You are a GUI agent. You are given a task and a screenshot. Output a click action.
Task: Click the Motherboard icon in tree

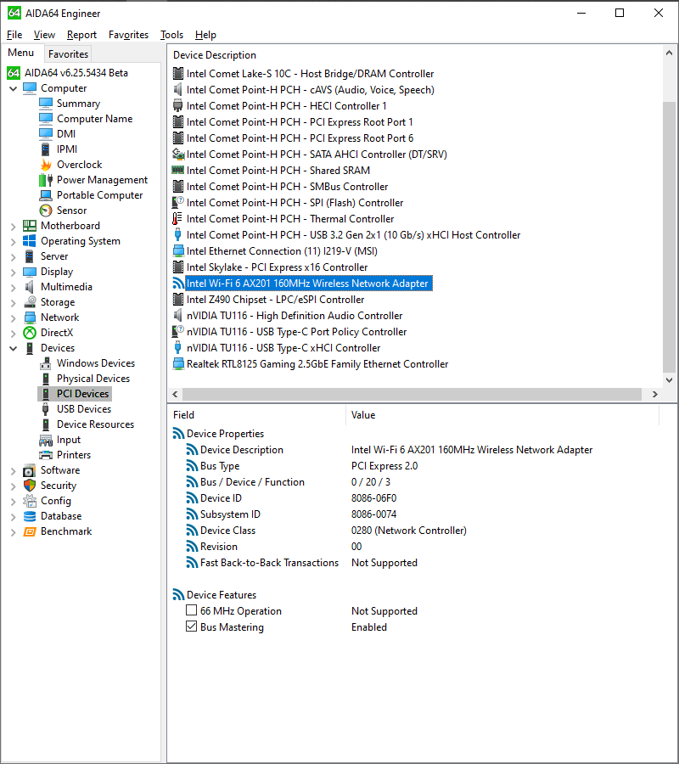[x=30, y=226]
